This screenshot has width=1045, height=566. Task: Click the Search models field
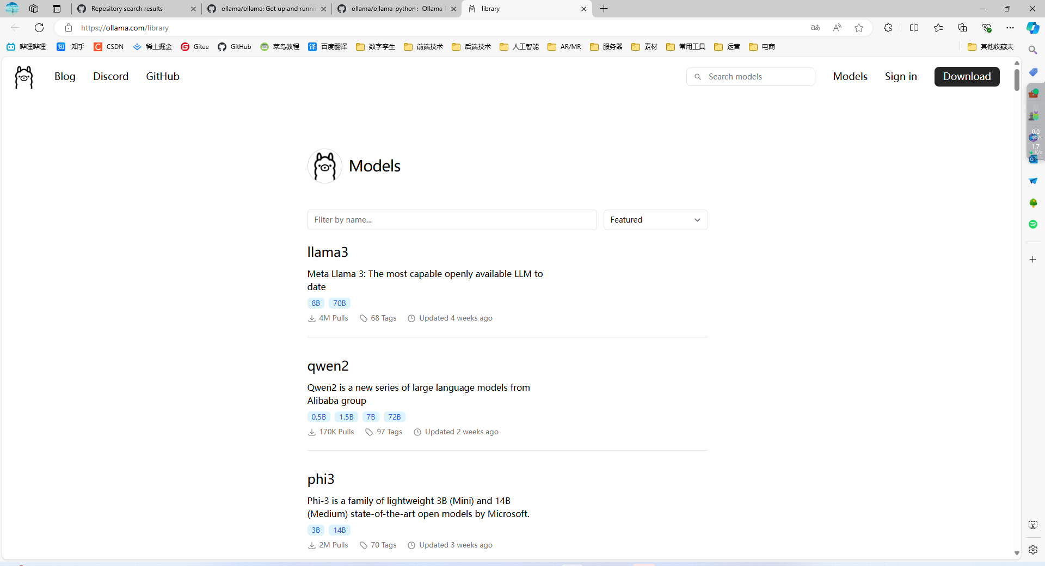click(x=751, y=77)
